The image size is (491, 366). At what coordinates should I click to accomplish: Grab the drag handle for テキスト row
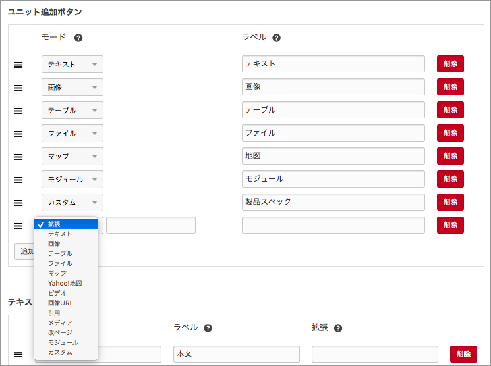[18, 65]
